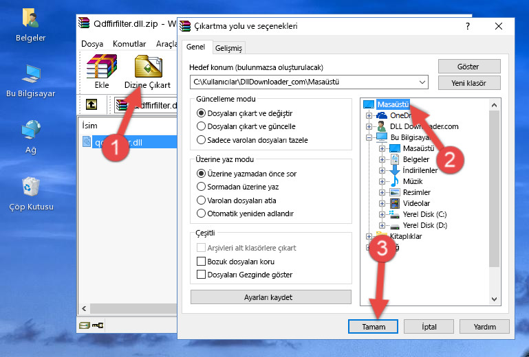529x357 pixels.
Task: Open the Hedef konum path dropdown
Action: (422, 82)
